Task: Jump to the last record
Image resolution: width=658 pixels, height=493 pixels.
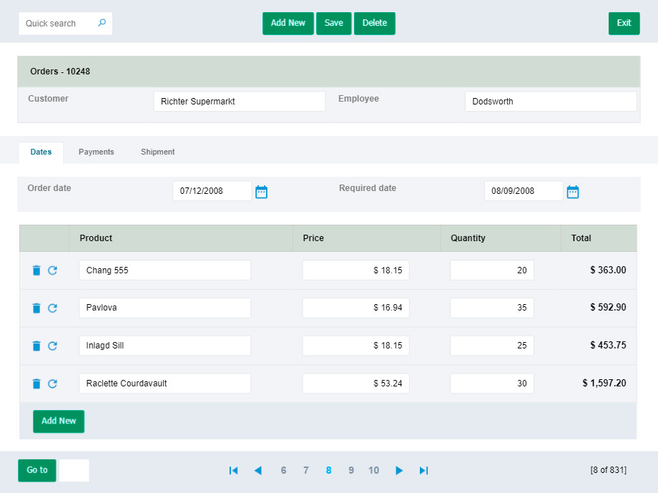Action: (x=423, y=470)
